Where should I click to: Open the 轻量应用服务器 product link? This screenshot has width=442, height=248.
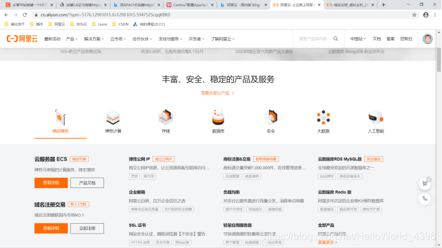[238, 225]
